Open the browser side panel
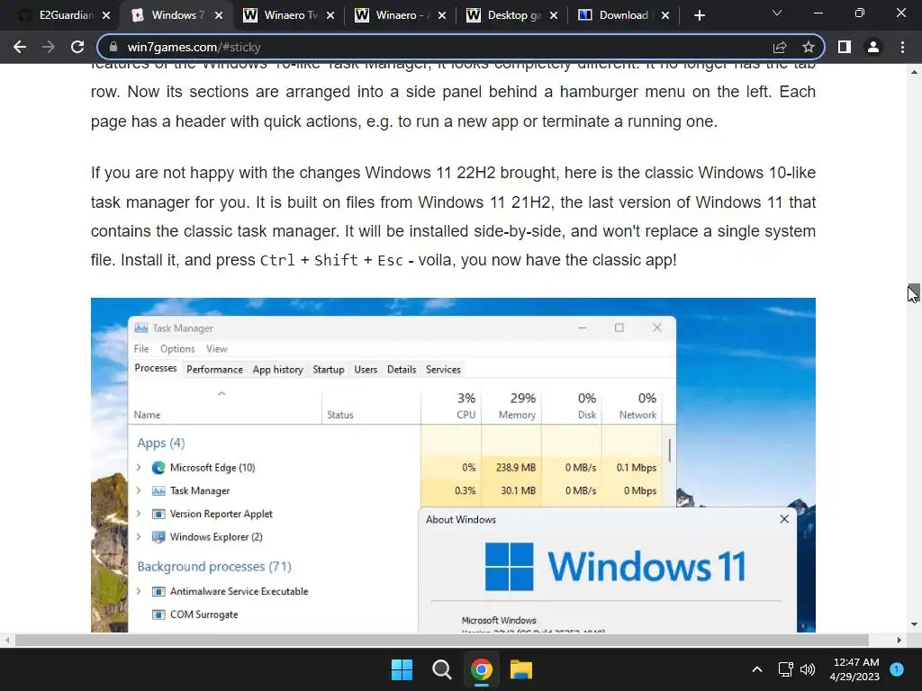 coord(845,47)
